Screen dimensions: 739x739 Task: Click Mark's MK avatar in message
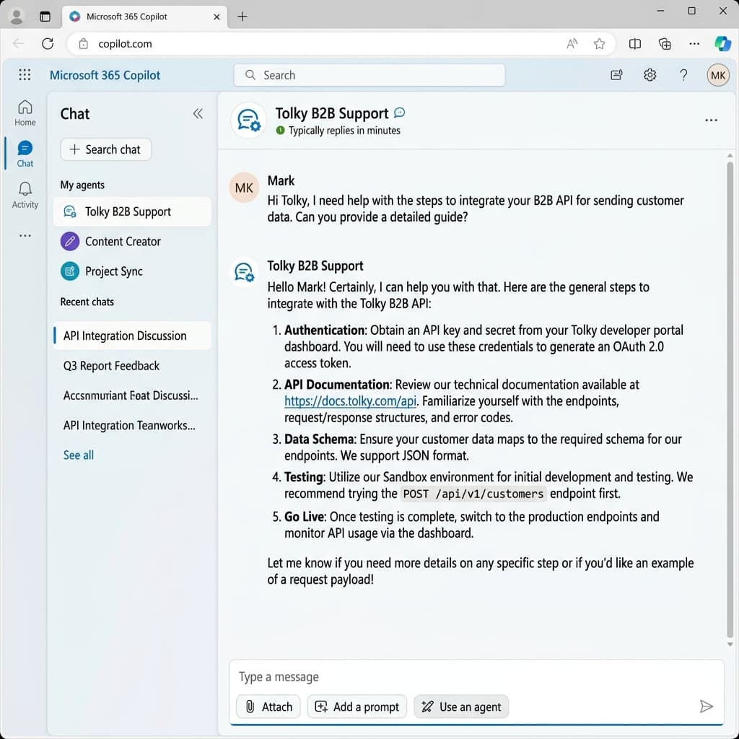pyautogui.click(x=244, y=188)
